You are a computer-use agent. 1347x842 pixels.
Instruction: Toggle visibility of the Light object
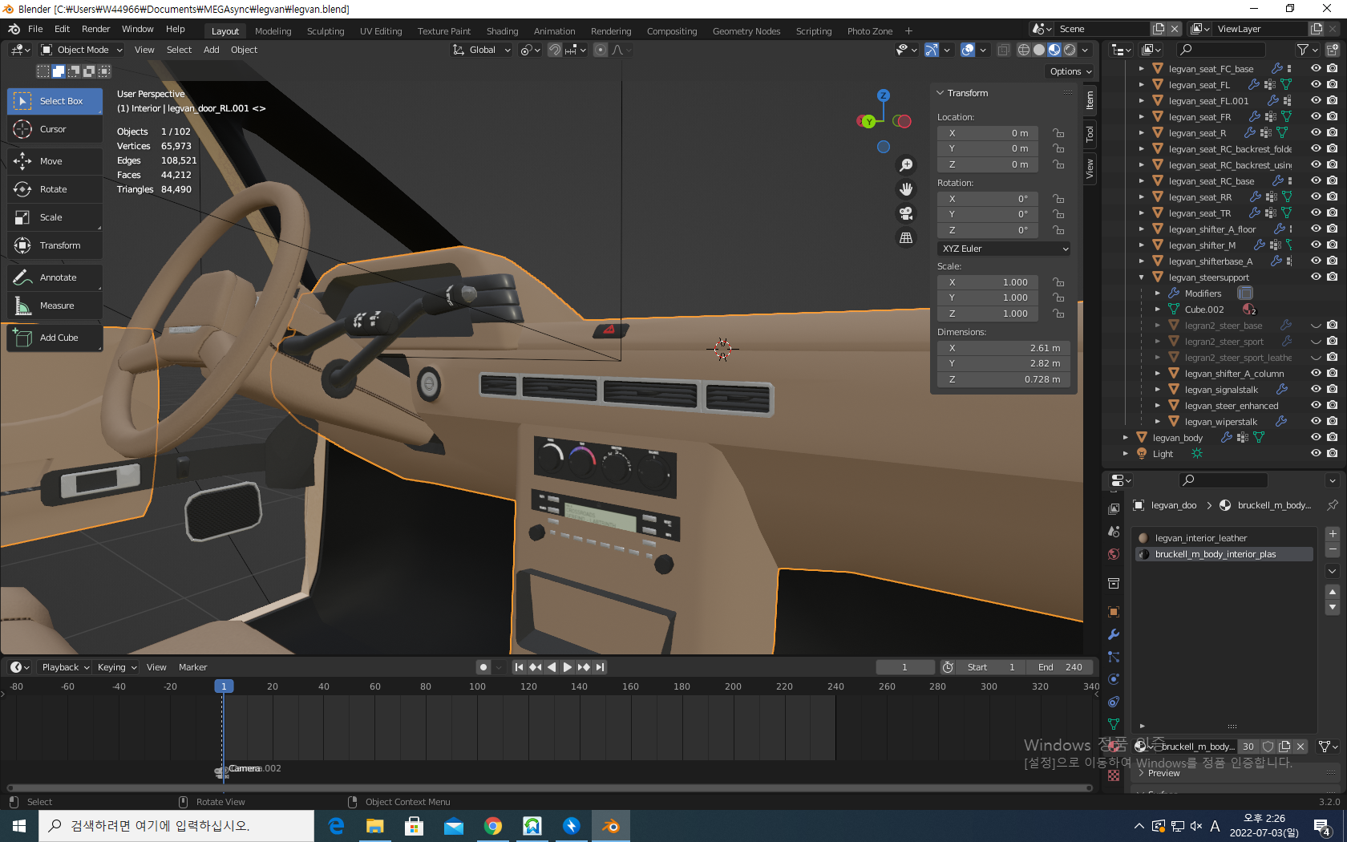(x=1316, y=453)
